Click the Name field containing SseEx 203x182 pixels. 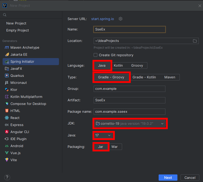tap(130, 30)
